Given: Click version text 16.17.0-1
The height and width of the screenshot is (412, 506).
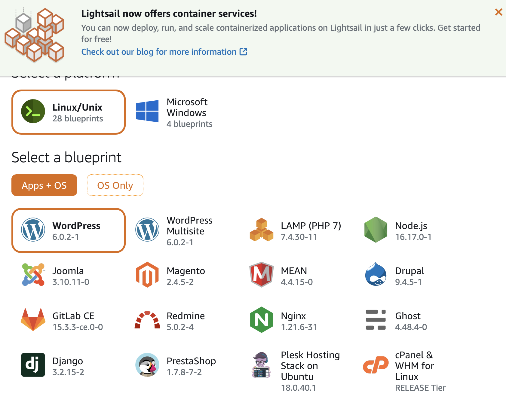Looking at the screenshot, I should [x=413, y=237].
